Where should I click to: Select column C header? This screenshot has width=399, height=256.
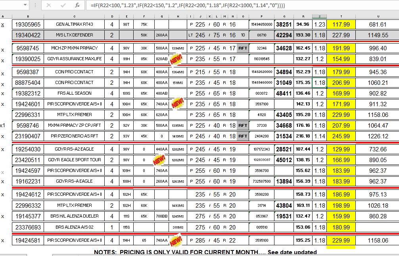coord(74,16)
